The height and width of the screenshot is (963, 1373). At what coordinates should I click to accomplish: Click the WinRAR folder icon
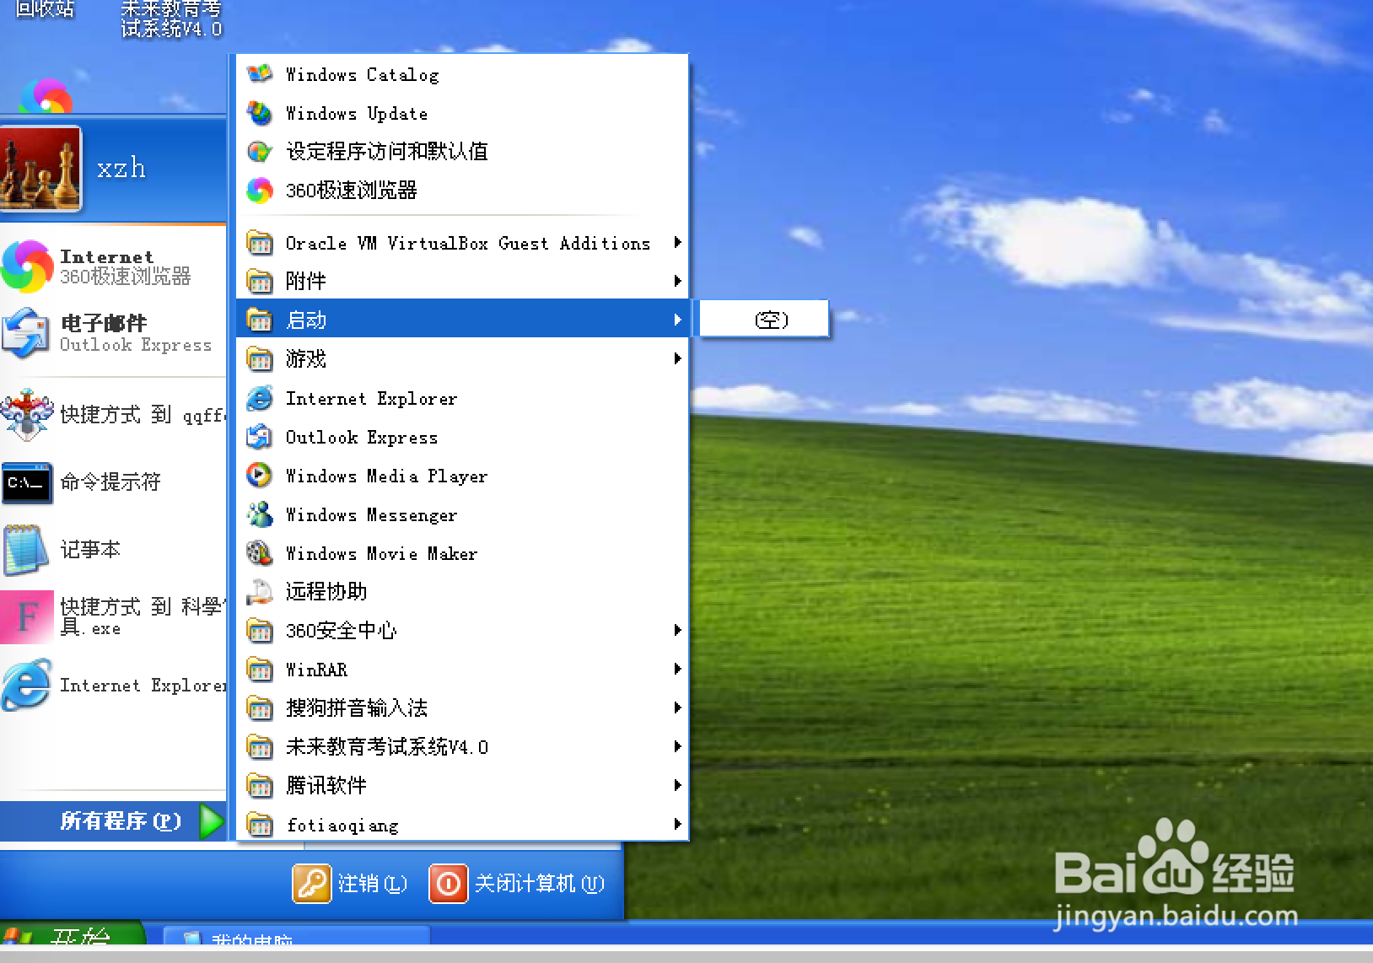(x=260, y=670)
